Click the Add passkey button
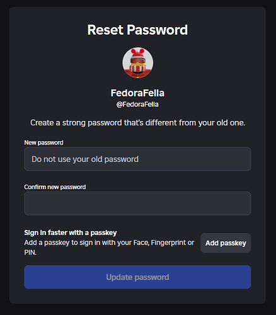 coord(226,243)
